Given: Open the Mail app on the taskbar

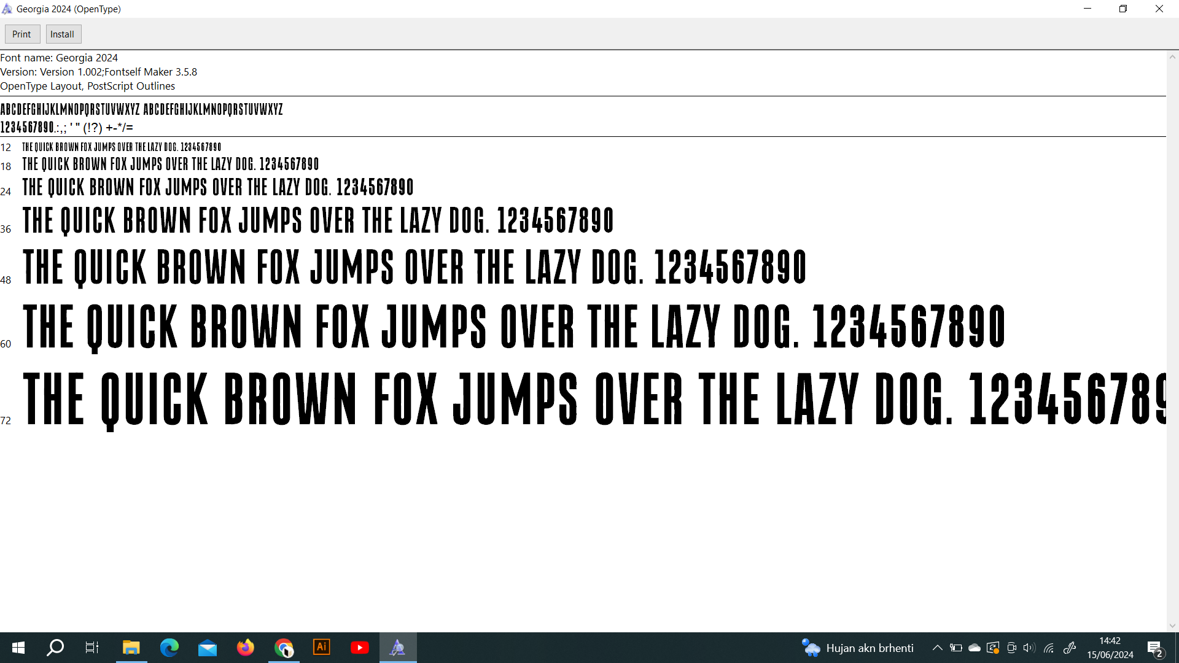Looking at the screenshot, I should click(208, 648).
